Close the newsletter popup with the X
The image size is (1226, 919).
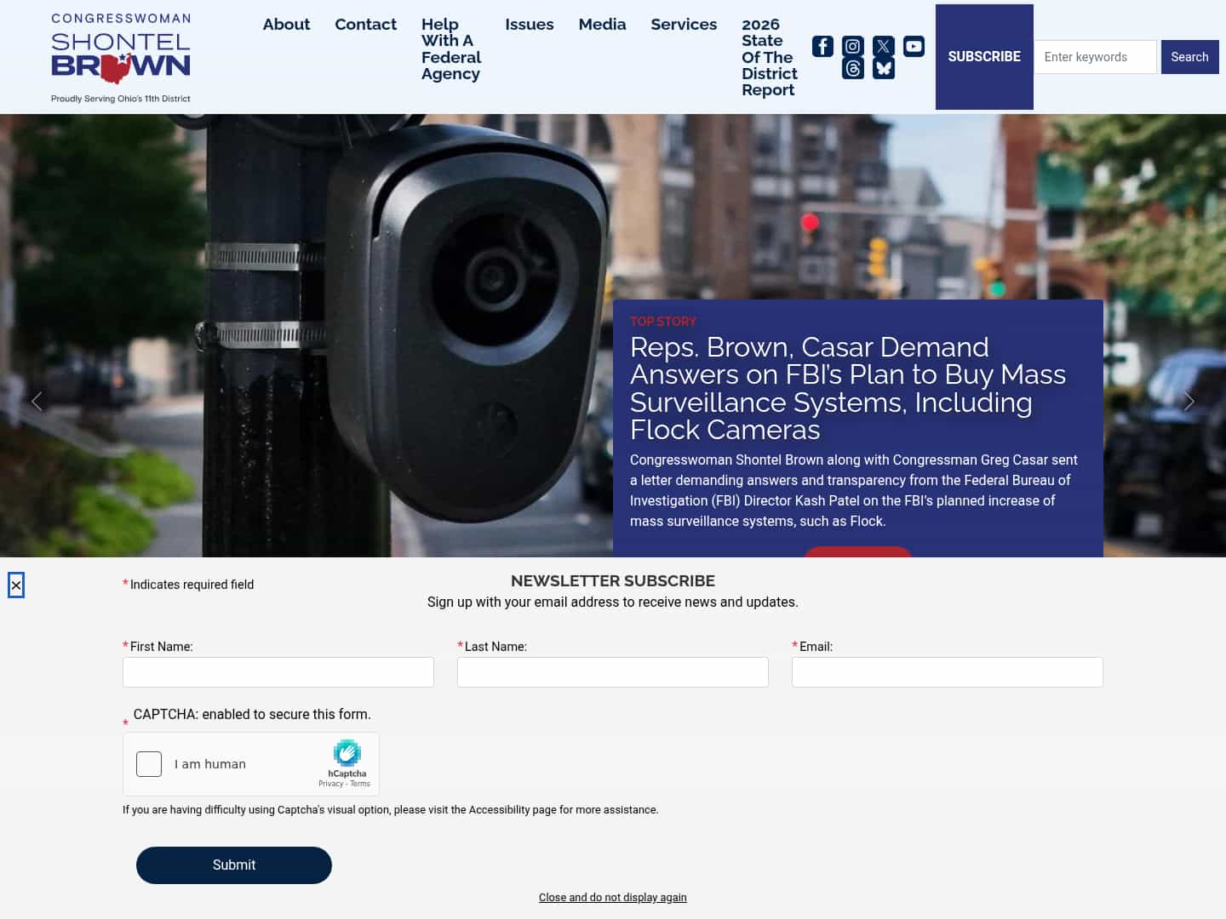[16, 585]
